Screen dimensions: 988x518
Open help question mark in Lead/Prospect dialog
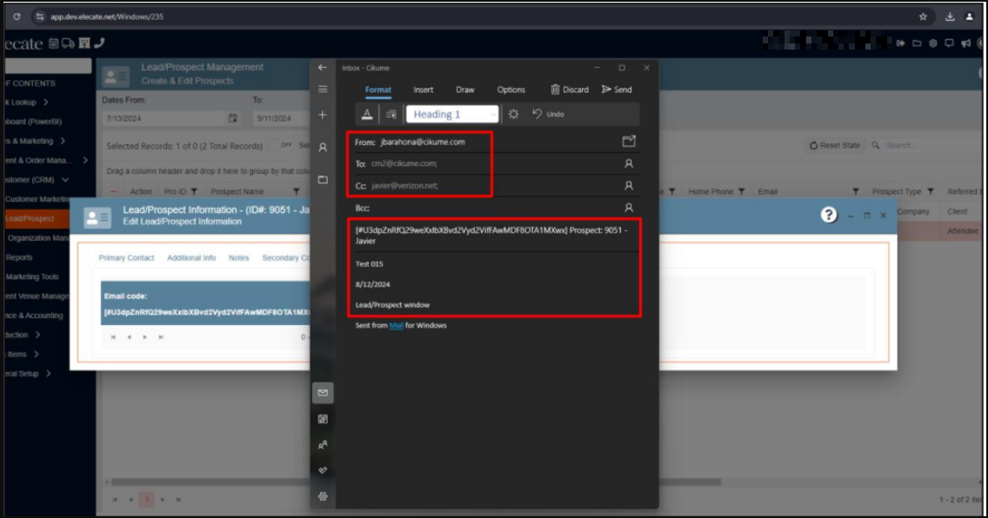(x=829, y=215)
